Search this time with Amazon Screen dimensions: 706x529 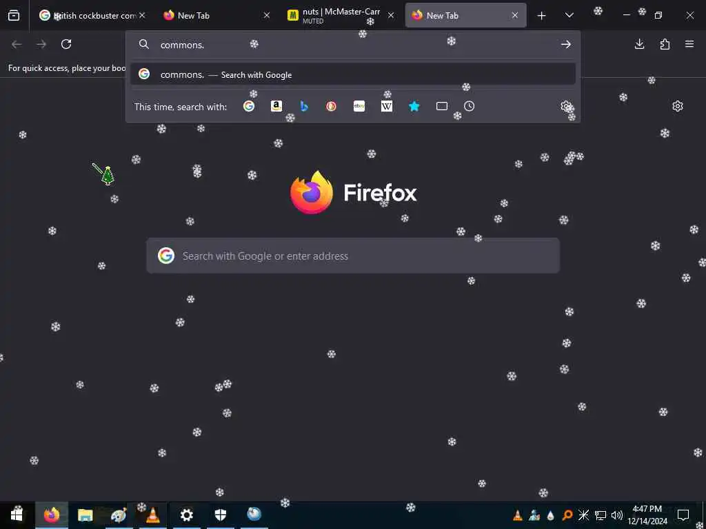click(276, 106)
